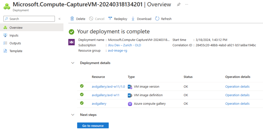Screen dimensions: 263x131
Task: Click the VM image definition type icon
Action: tap(130, 95)
